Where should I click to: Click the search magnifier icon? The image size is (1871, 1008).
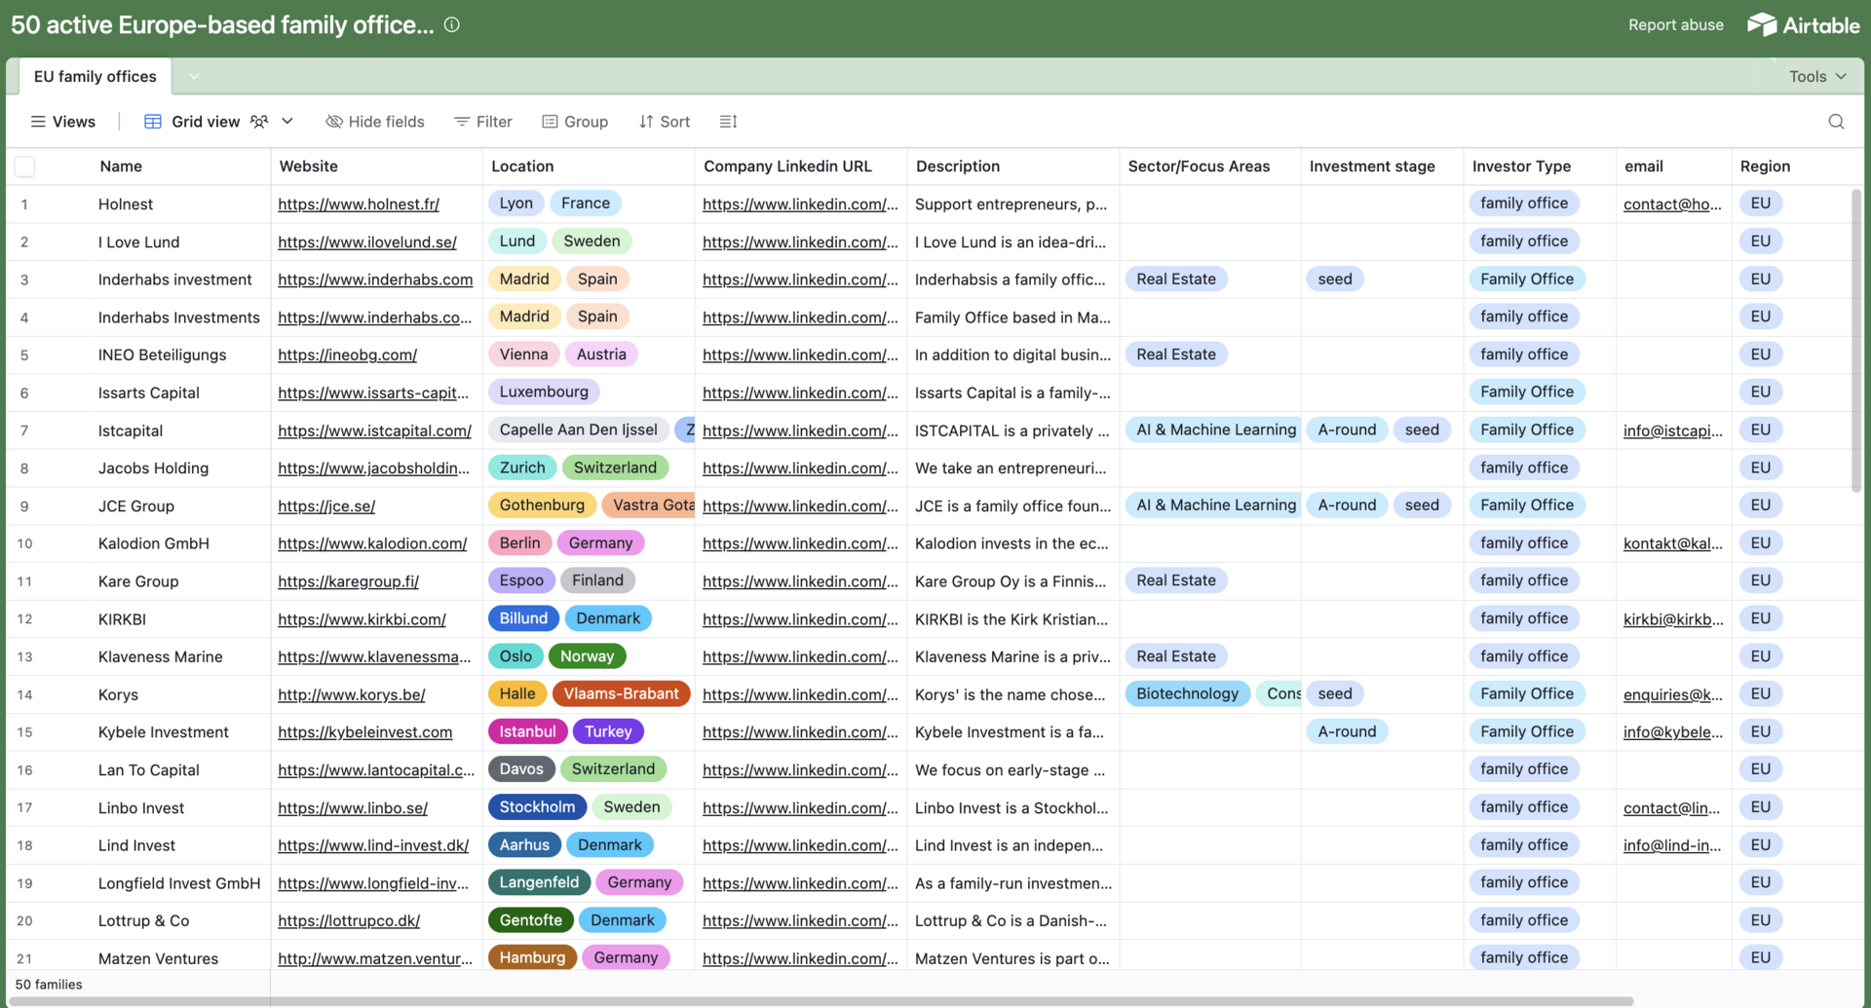1836,122
